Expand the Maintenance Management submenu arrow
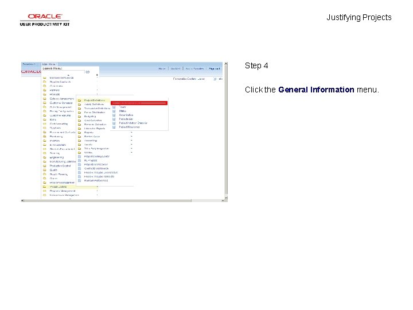The width and height of the screenshot is (413, 310). [x=97, y=195]
